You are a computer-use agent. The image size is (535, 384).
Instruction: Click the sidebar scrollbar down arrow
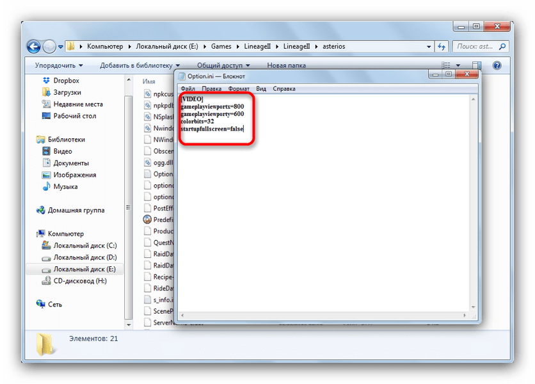129,325
